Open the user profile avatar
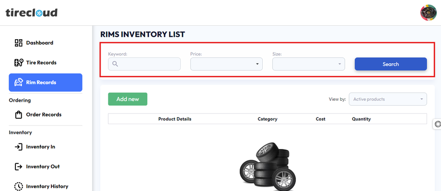The image size is (441, 191). point(428,13)
